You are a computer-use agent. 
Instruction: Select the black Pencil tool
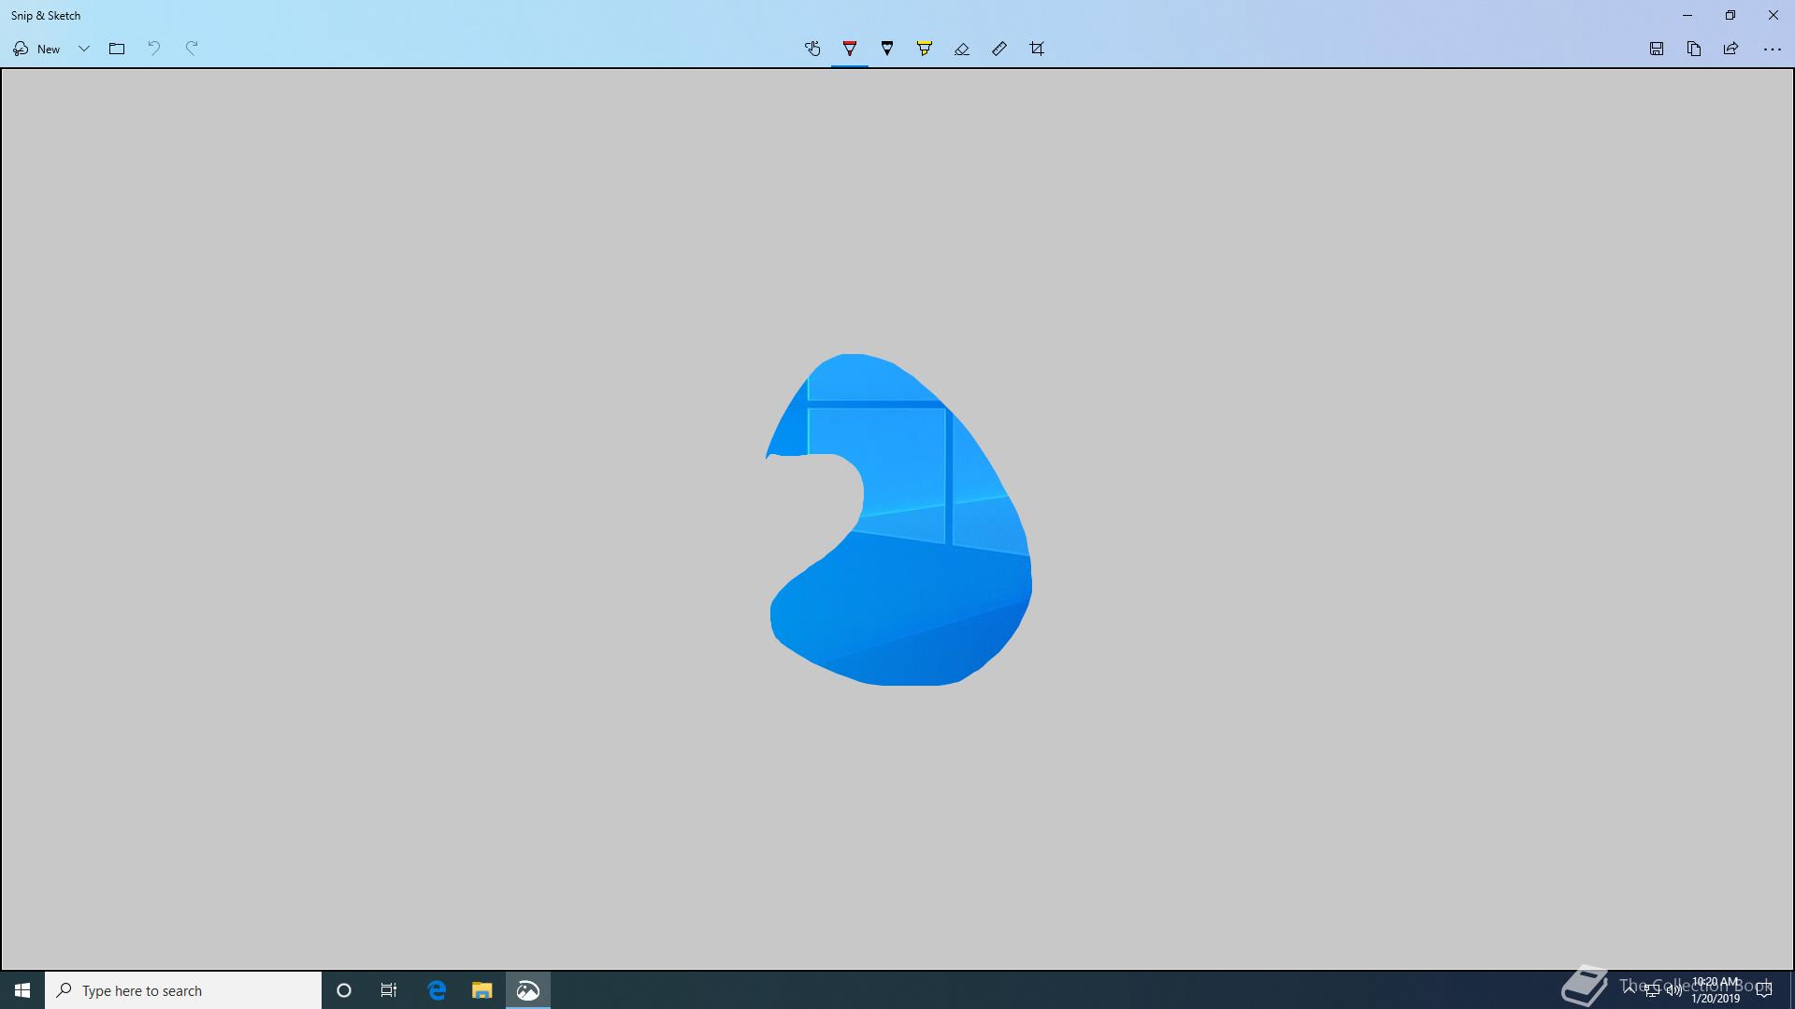coord(887,49)
